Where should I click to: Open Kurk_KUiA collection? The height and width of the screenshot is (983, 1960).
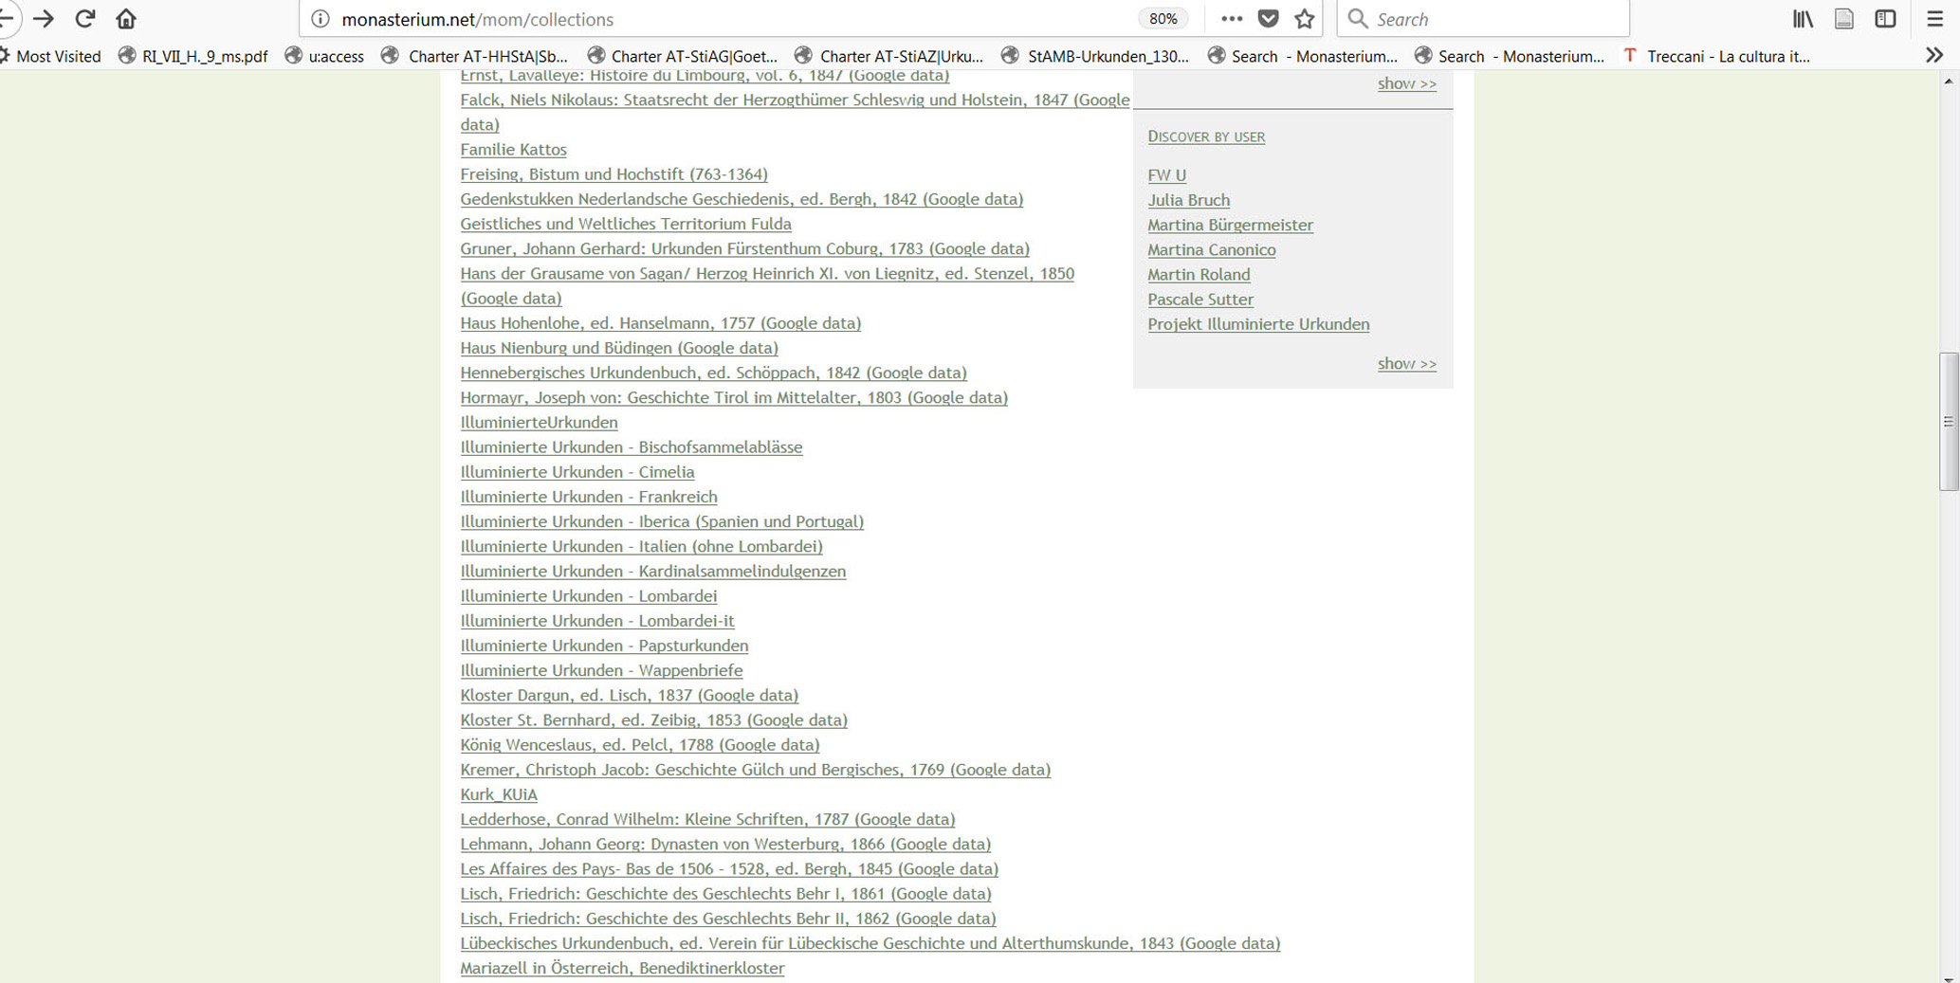499,794
